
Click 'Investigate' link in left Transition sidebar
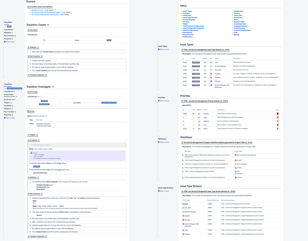[x=8, y=86]
